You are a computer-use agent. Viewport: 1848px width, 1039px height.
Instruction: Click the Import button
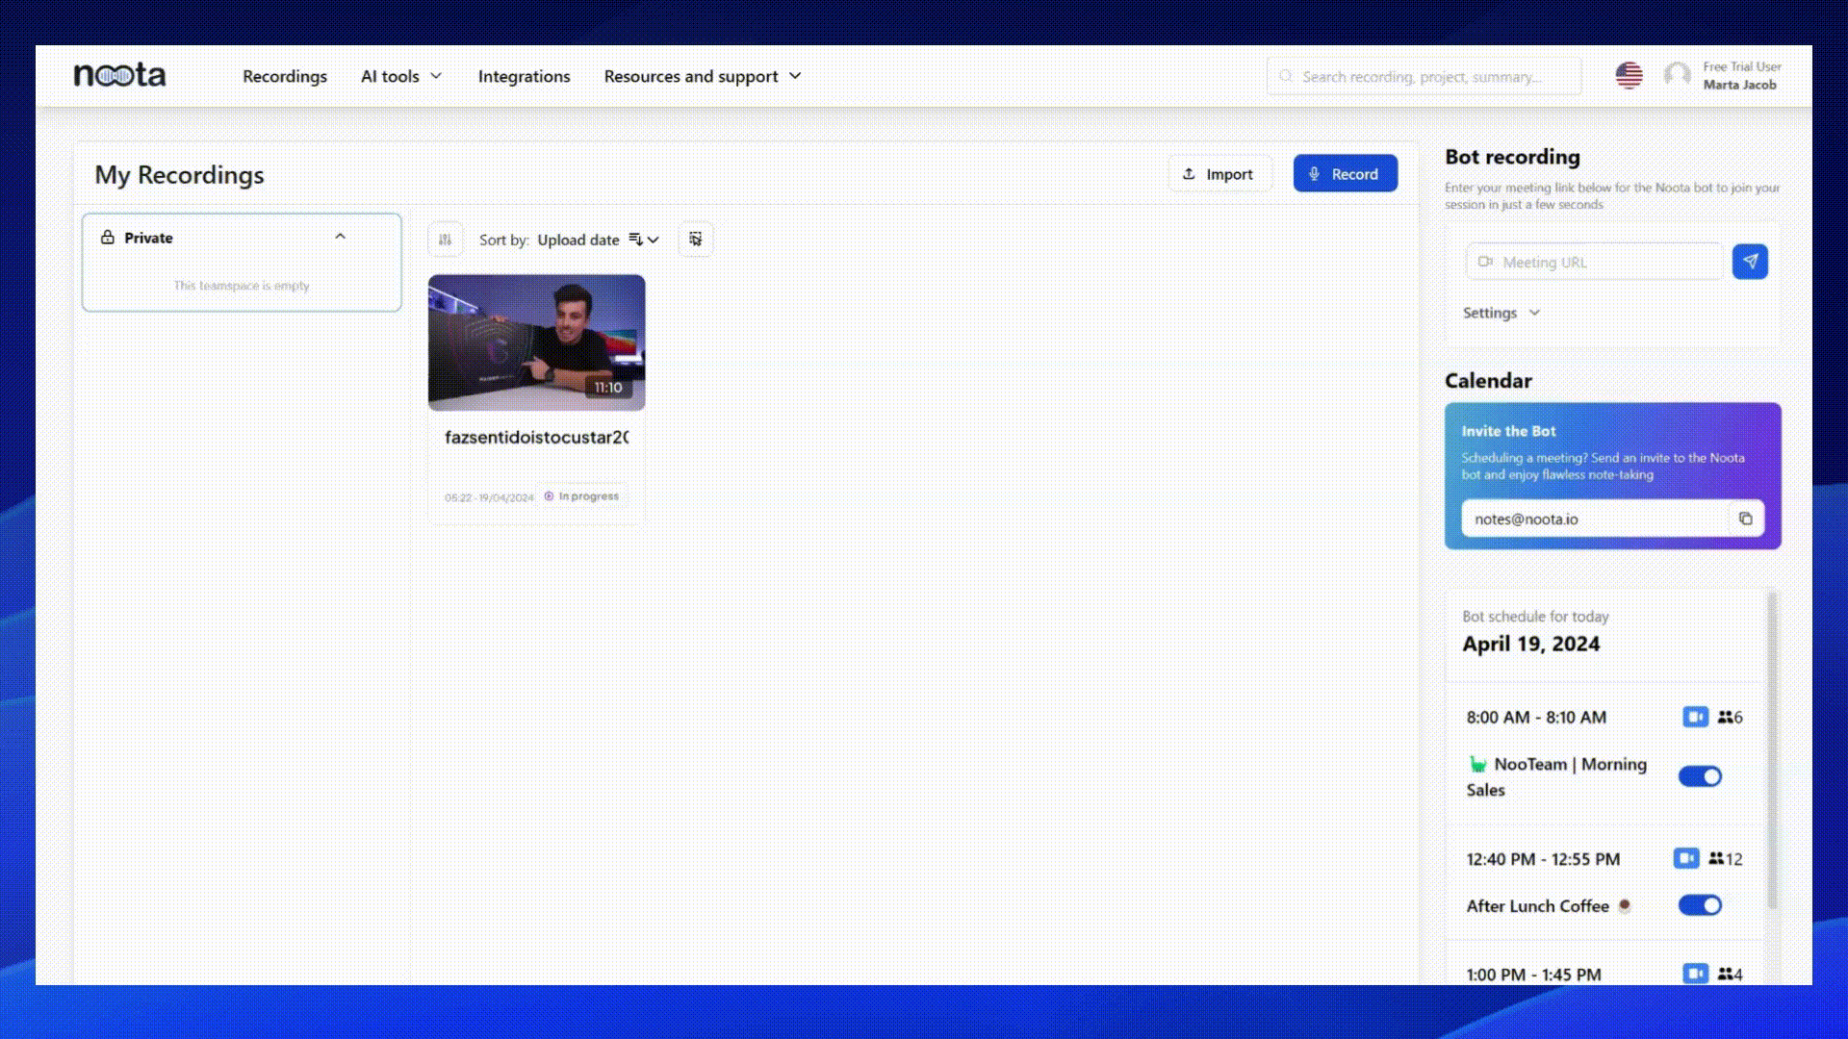tap(1218, 174)
